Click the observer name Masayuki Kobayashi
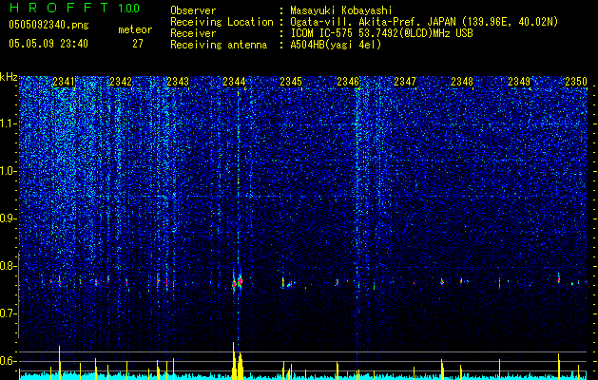This screenshot has width=598, height=380. coord(341,11)
